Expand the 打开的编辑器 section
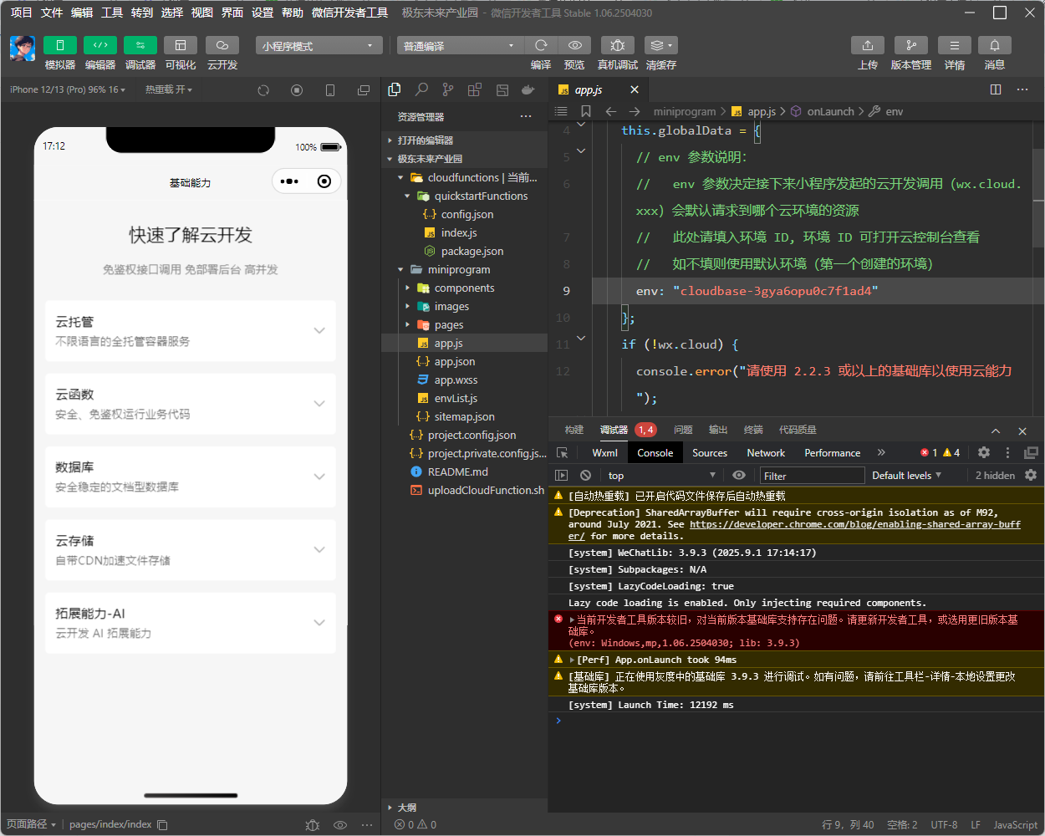The height and width of the screenshot is (836, 1045). tap(464, 140)
